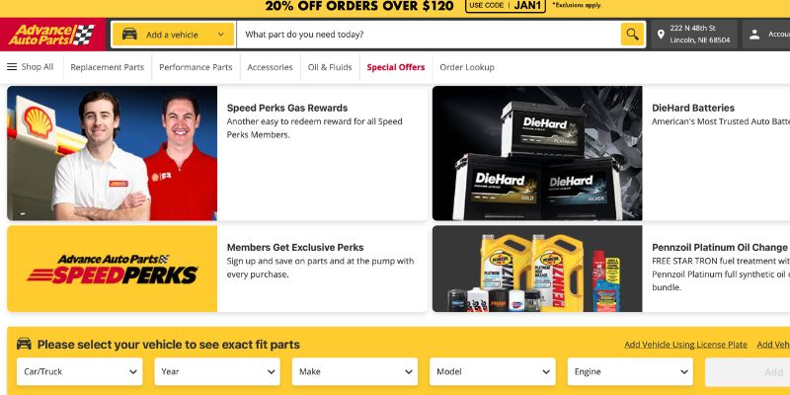790x395 pixels.
Task: Expand the Year dropdown
Action: [217, 372]
